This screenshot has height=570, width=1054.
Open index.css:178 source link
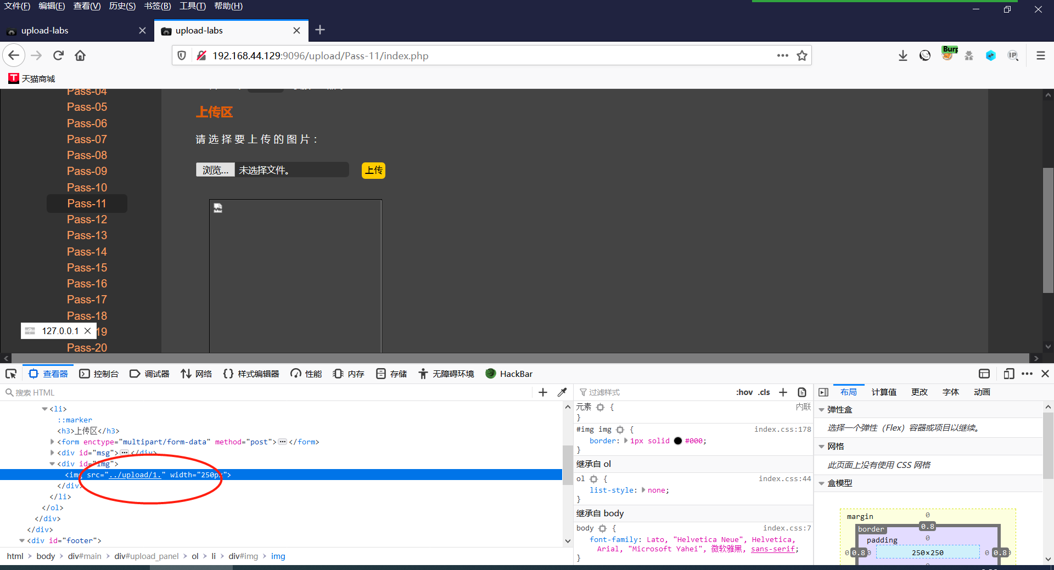pyautogui.click(x=782, y=429)
